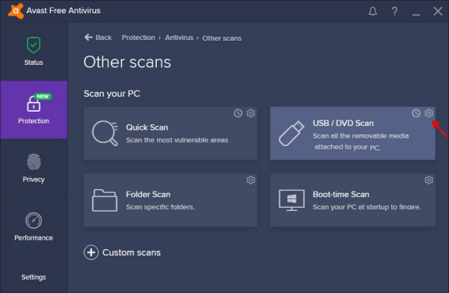
Task: Select the Protection sidebar tab
Action: (34, 109)
